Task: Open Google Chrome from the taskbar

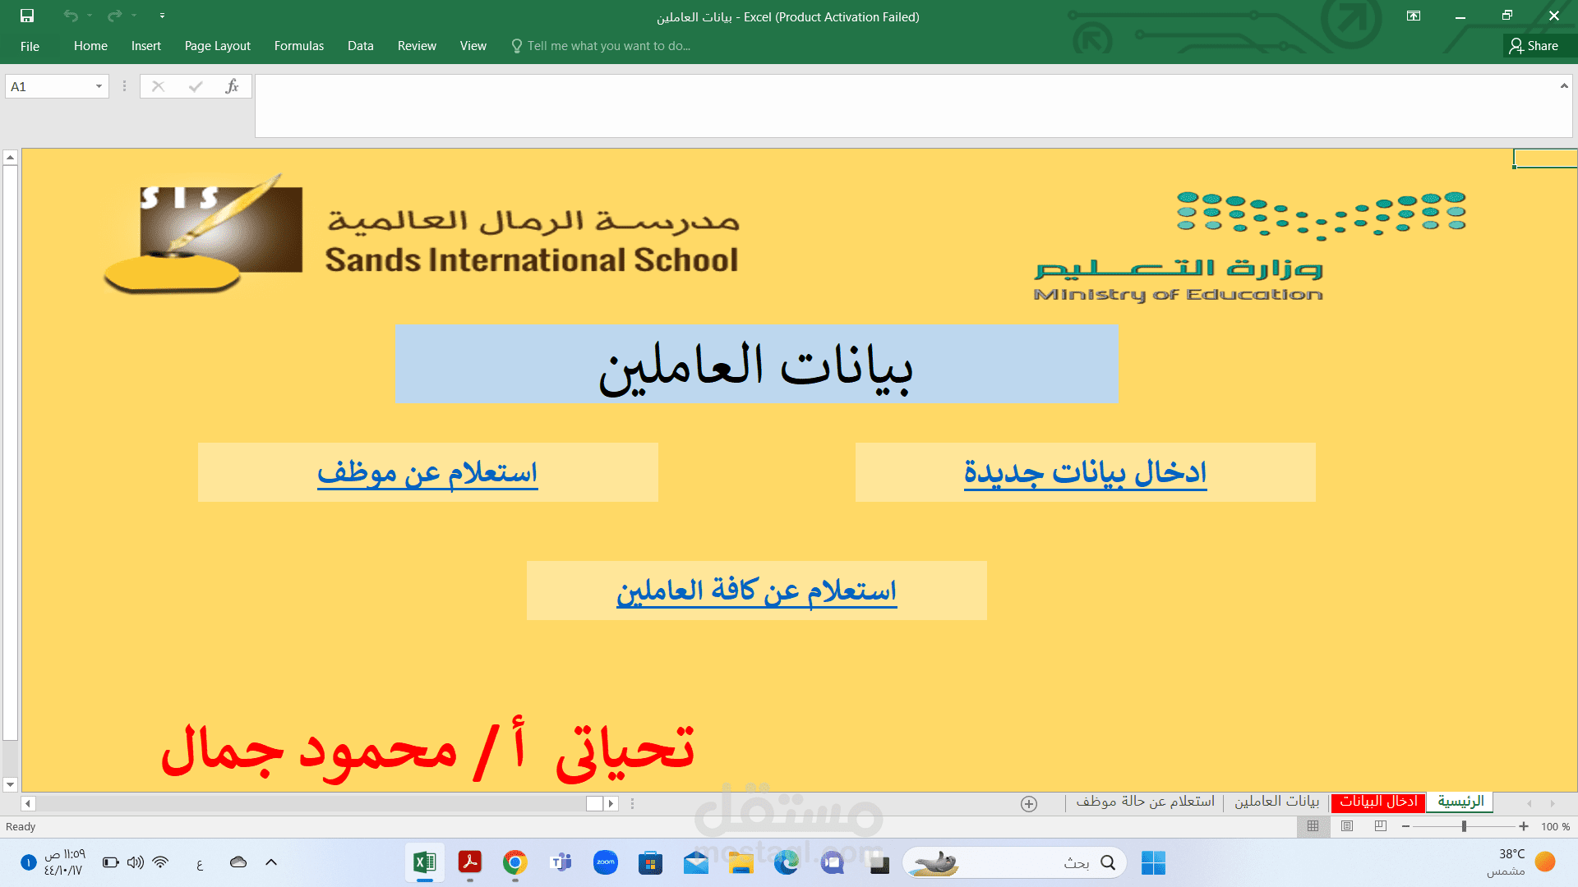Action: click(515, 862)
